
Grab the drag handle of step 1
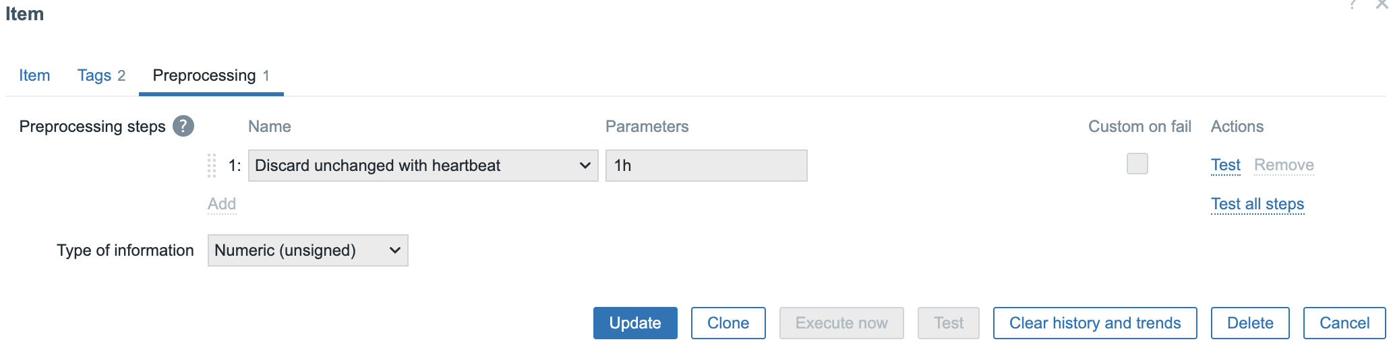pos(212,166)
